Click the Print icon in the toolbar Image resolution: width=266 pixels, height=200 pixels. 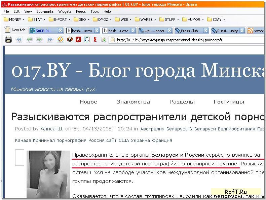[8, 40]
